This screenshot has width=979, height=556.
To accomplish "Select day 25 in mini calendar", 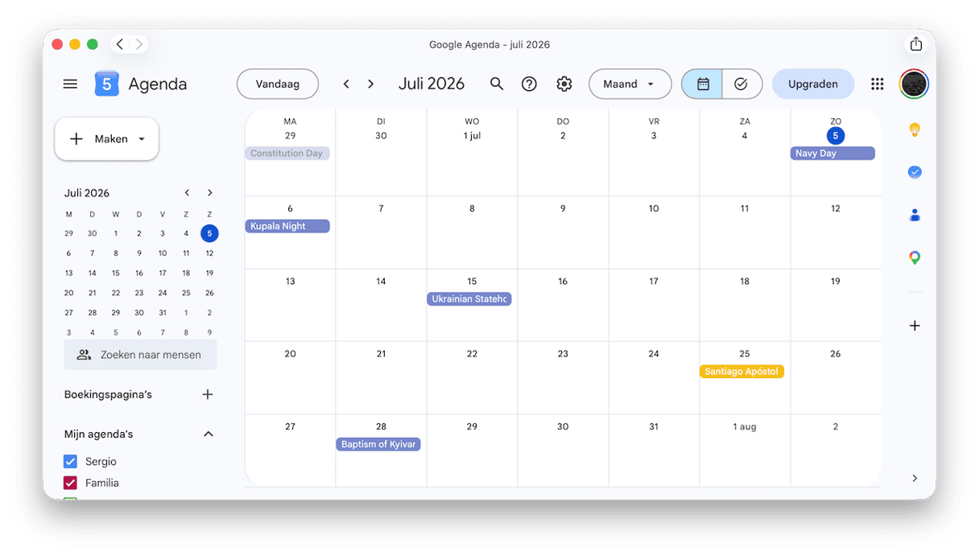I will click(x=186, y=294).
